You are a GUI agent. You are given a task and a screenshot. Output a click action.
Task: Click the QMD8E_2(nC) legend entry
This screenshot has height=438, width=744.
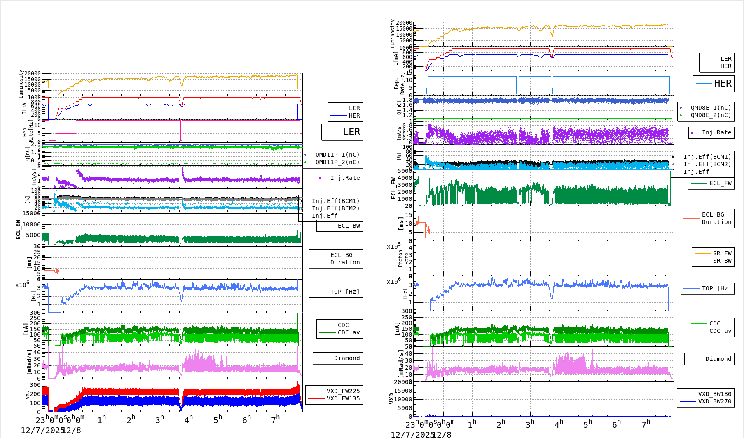coord(711,115)
